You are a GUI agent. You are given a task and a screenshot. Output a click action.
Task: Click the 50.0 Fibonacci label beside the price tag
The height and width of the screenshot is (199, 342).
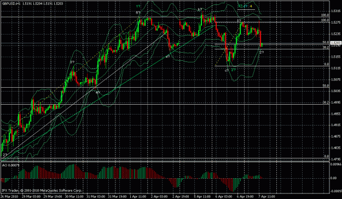pyautogui.click(x=326, y=42)
